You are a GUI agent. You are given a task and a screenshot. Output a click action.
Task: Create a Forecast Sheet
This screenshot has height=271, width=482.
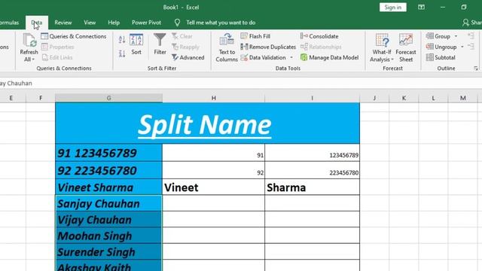pos(406,47)
